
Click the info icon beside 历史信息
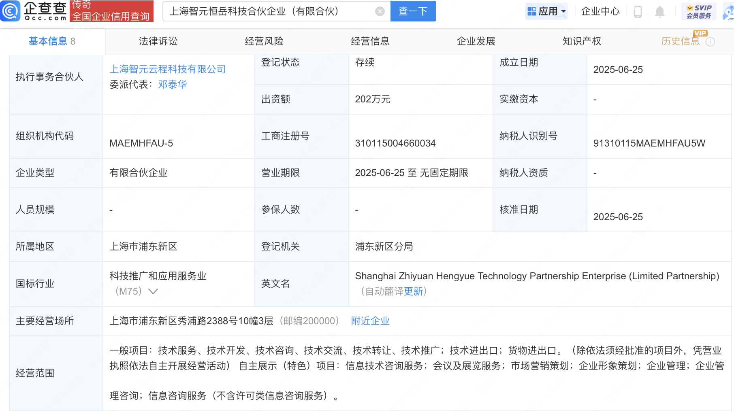(710, 42)
